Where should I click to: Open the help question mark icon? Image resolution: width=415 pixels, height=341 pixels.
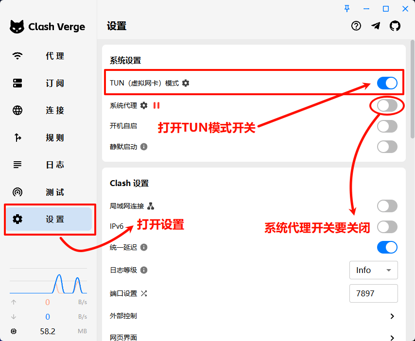click(x=356, y=26)
